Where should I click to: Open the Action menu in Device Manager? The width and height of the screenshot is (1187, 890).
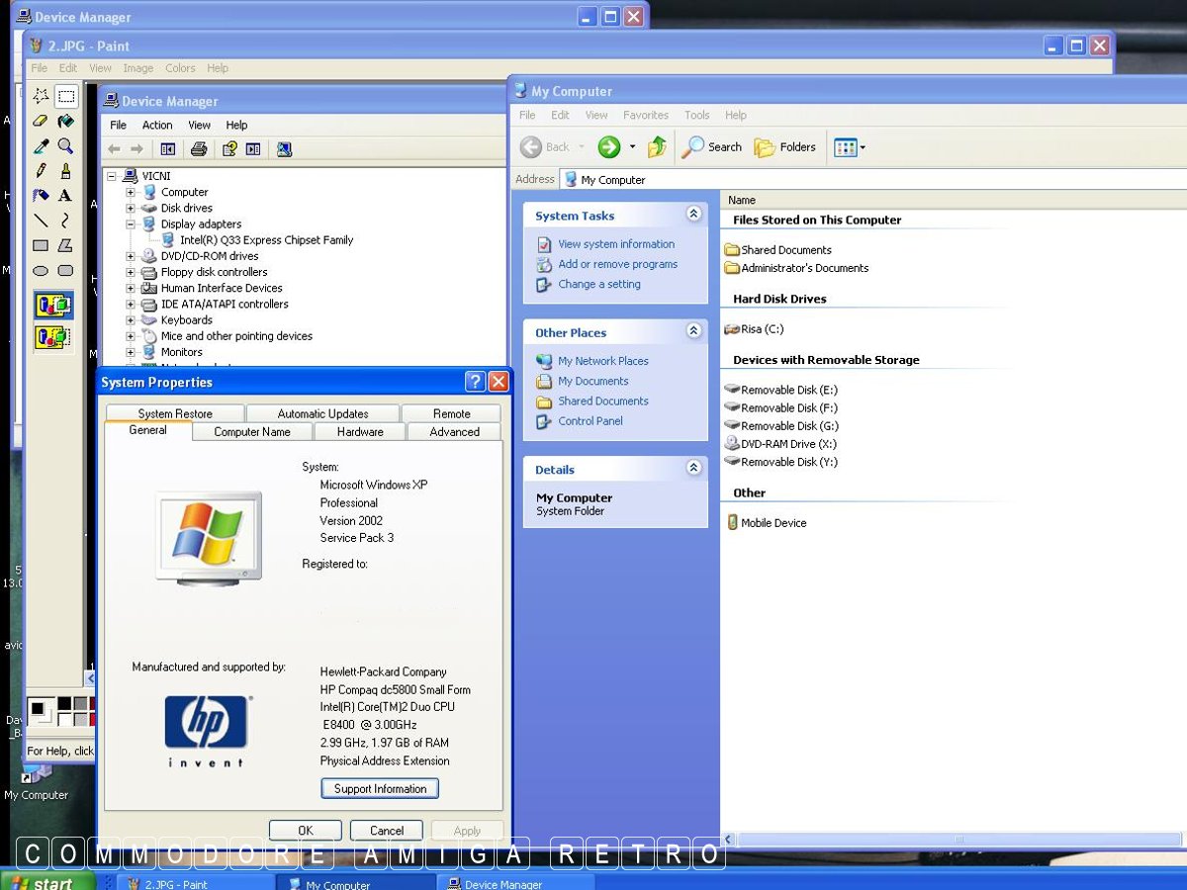[157, 126]
